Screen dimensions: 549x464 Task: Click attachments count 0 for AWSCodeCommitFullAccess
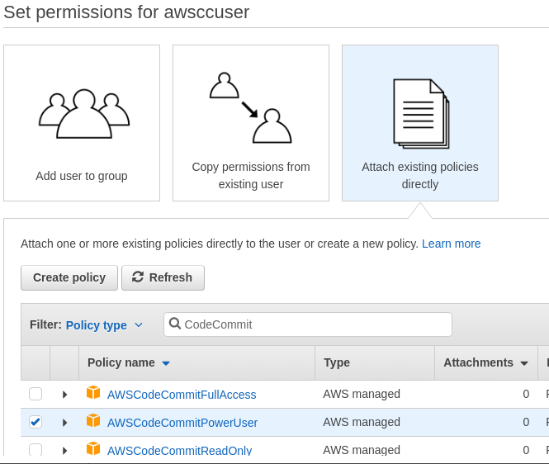[526, 394]
